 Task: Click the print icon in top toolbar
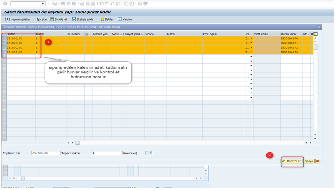[x=82, y=4]
